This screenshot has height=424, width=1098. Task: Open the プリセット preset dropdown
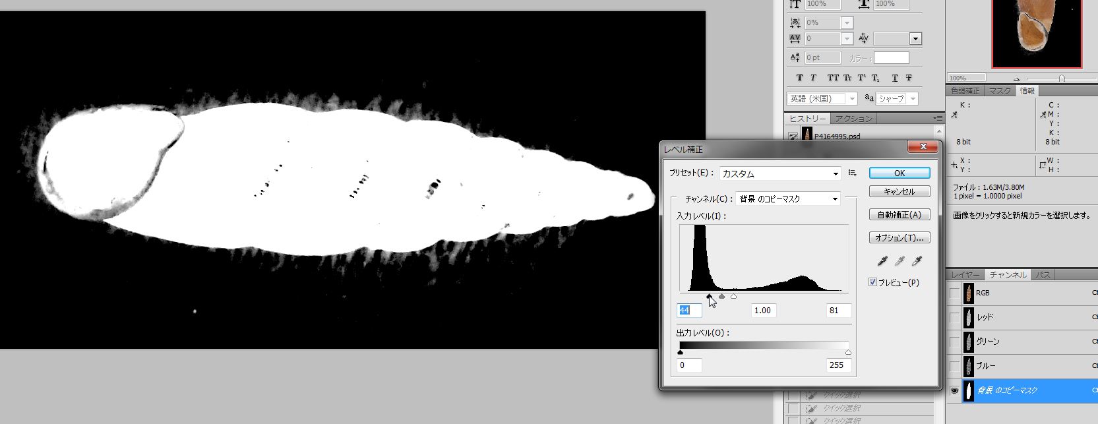780,173
